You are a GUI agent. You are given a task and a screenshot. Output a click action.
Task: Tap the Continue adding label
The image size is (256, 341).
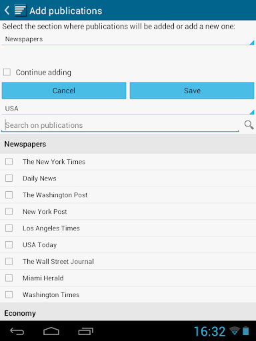[43, 73]
